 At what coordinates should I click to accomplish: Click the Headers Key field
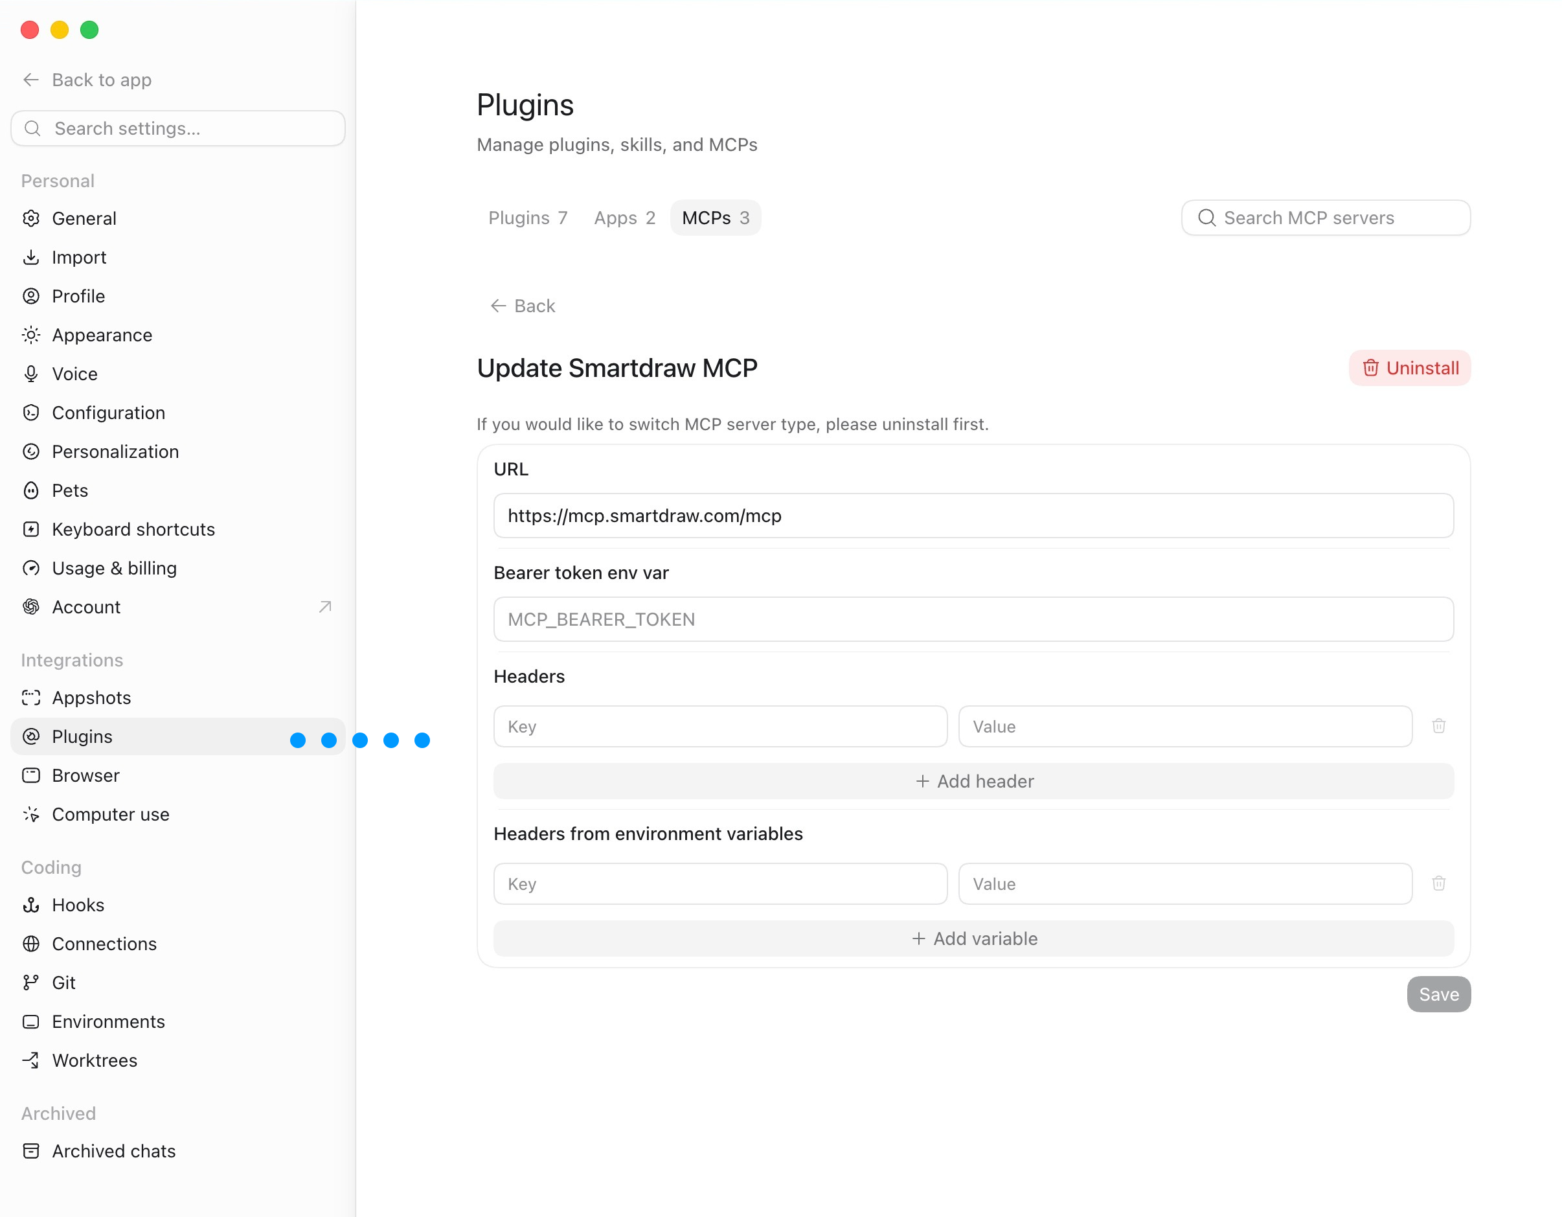720,726
